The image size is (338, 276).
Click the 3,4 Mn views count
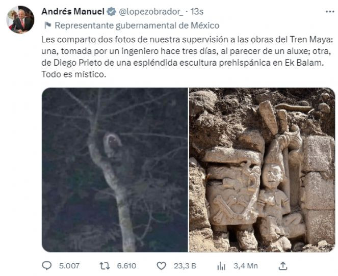tap(246, 265)
